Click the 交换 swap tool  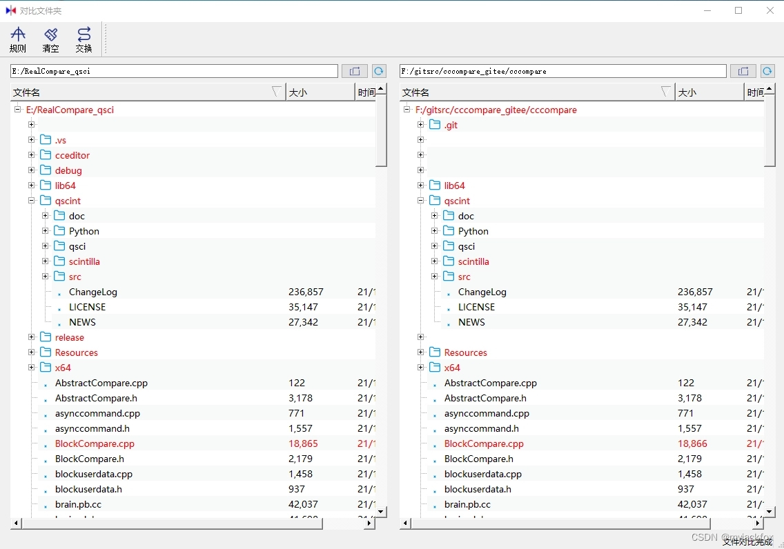coord(84,39)
